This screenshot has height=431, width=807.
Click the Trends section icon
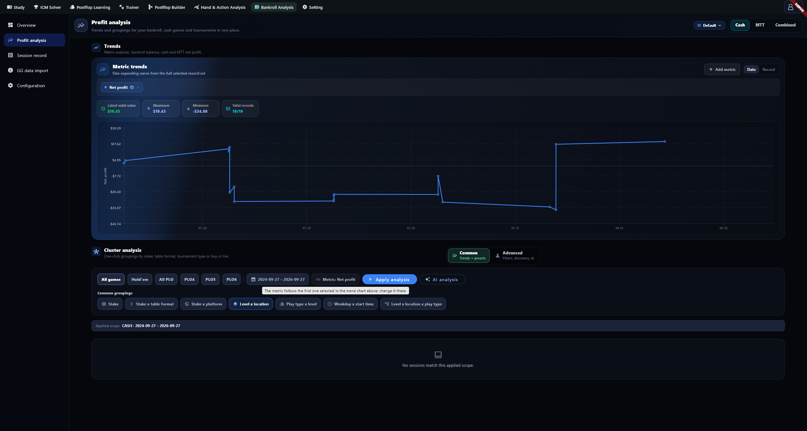tap(96, 48)
